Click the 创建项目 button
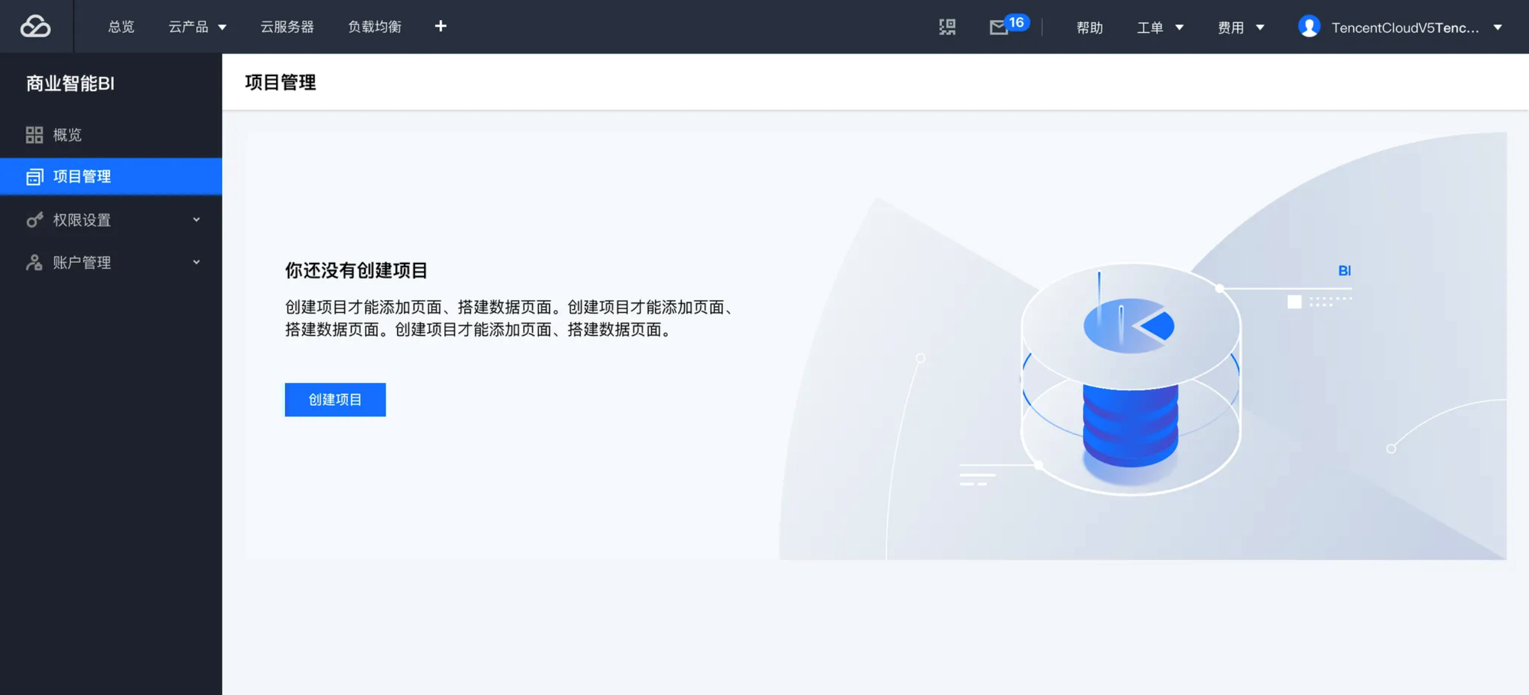The width and height of the screenshot is (1529, 695). point(335,400)
